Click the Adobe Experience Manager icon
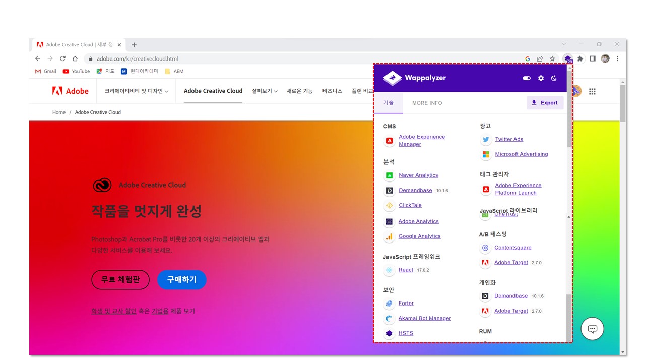The width and height of the screenshot is (645, 363). (x=389, y=141)
